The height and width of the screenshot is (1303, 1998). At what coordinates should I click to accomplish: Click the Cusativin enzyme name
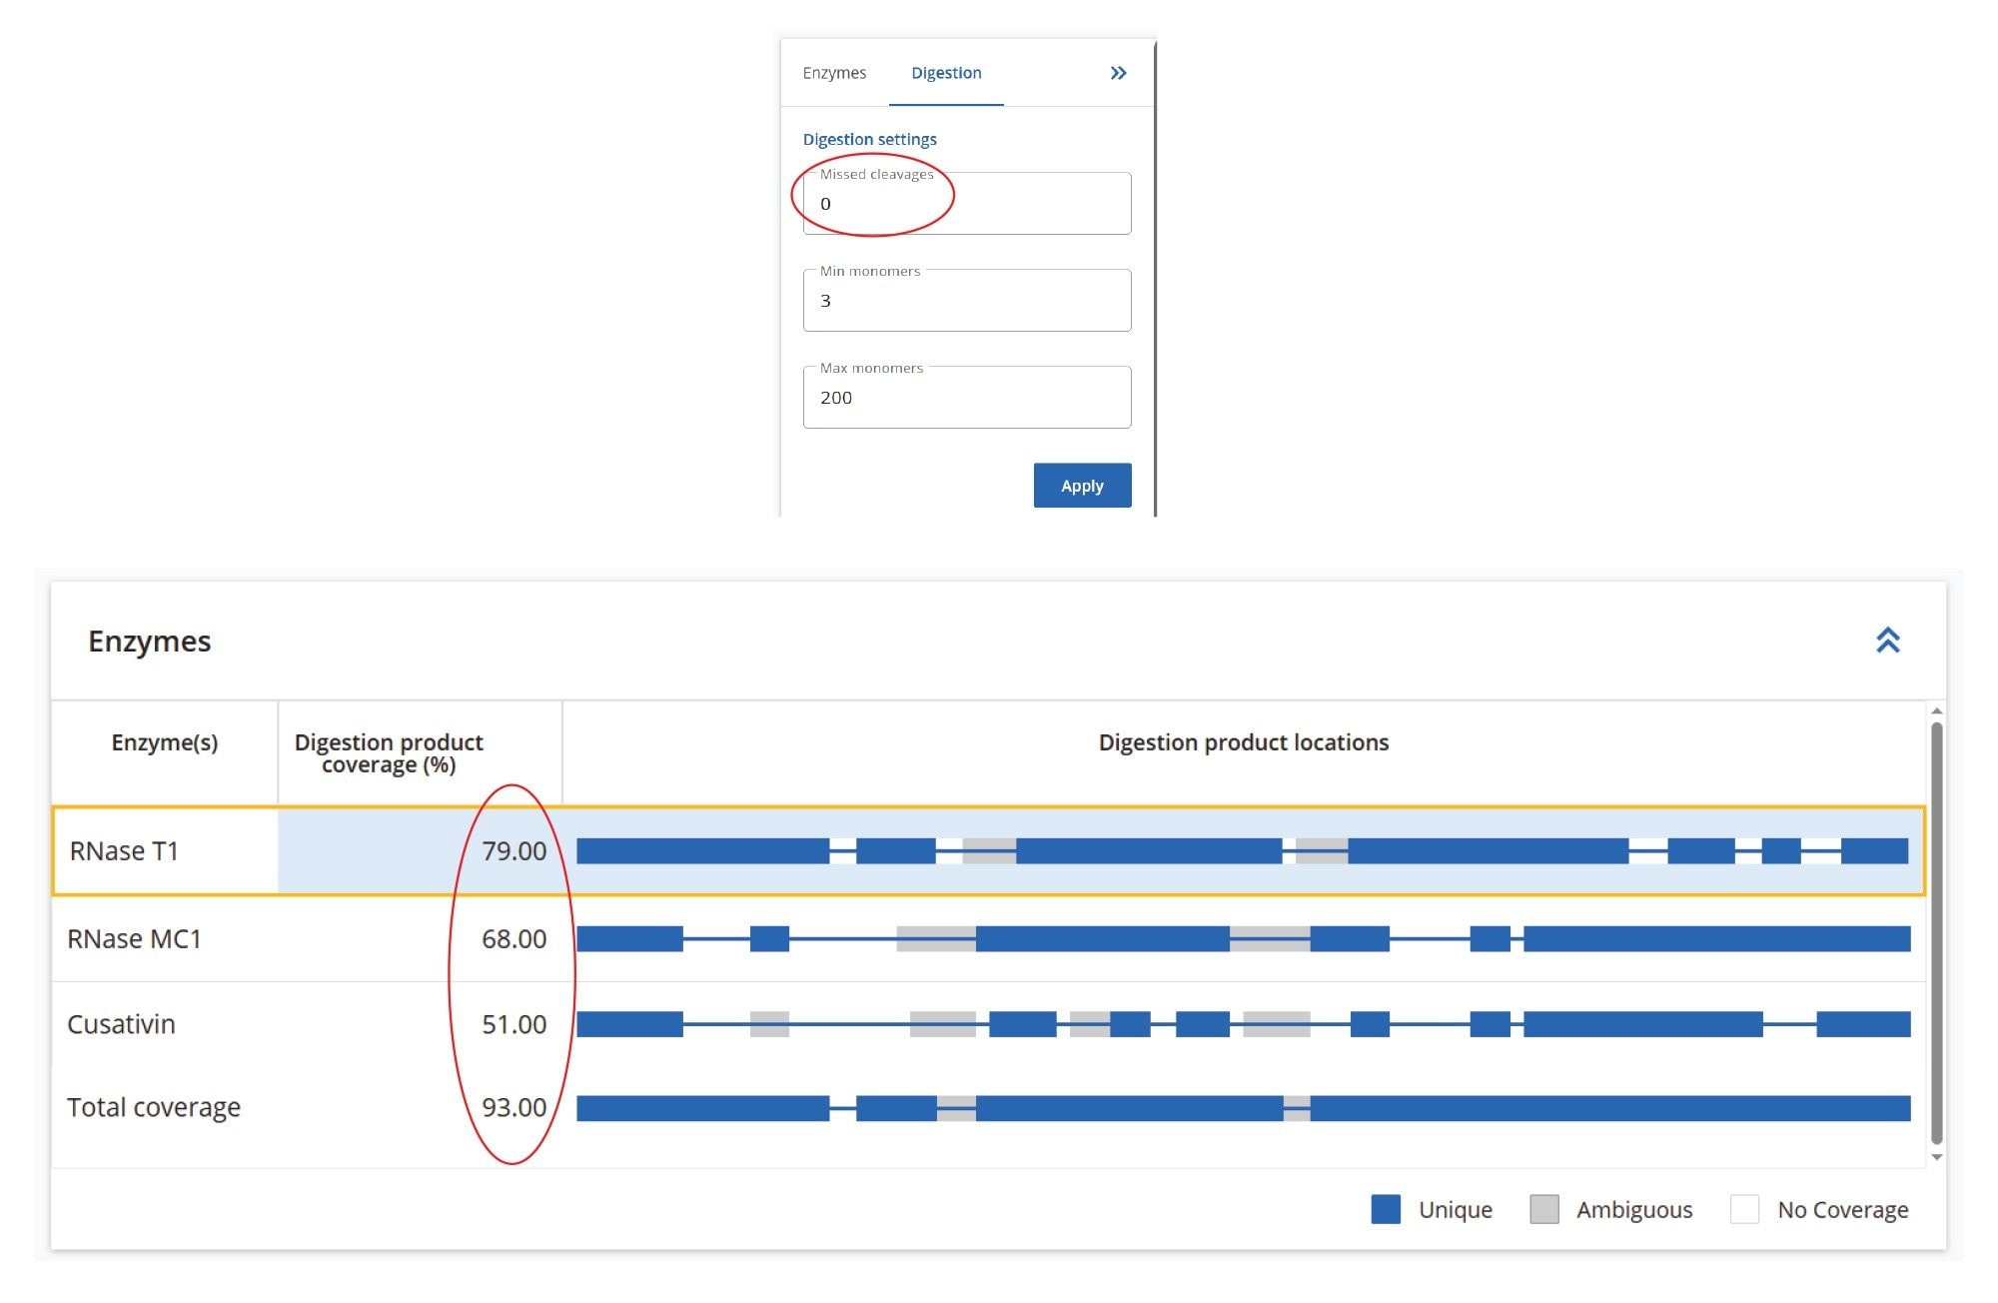120,1023
